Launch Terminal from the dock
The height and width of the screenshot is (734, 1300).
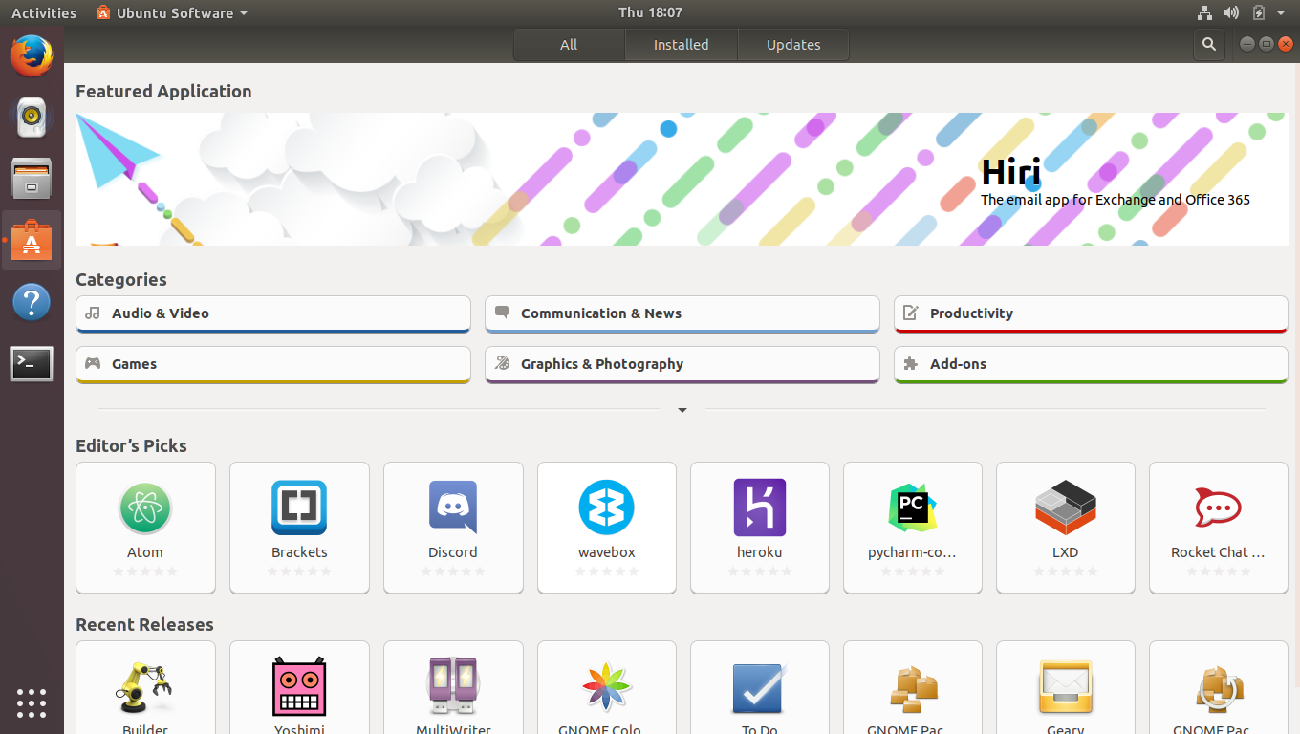click(32, 364)
